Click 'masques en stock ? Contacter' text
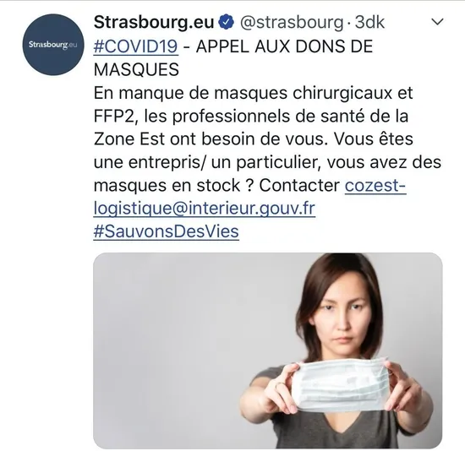The image size is (465, 451). click(216, 186)
